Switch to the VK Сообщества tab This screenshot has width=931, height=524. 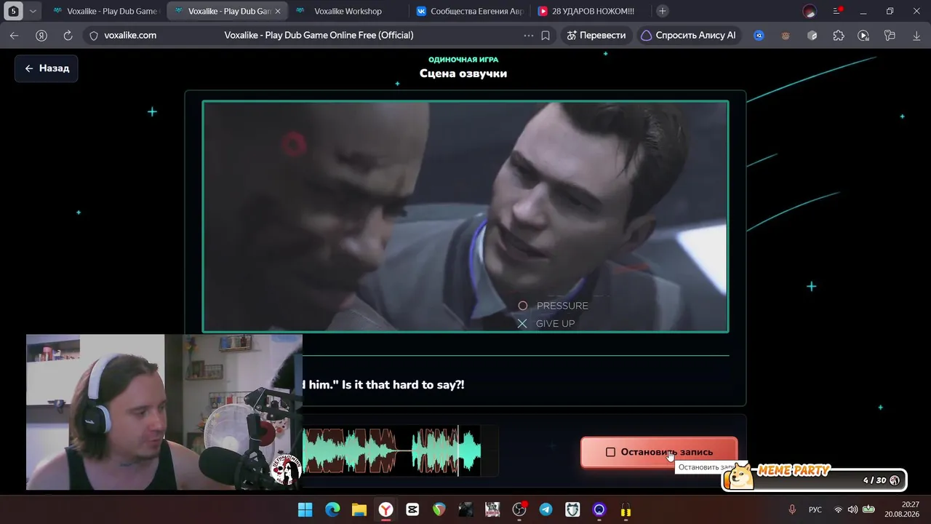(469, 11)
